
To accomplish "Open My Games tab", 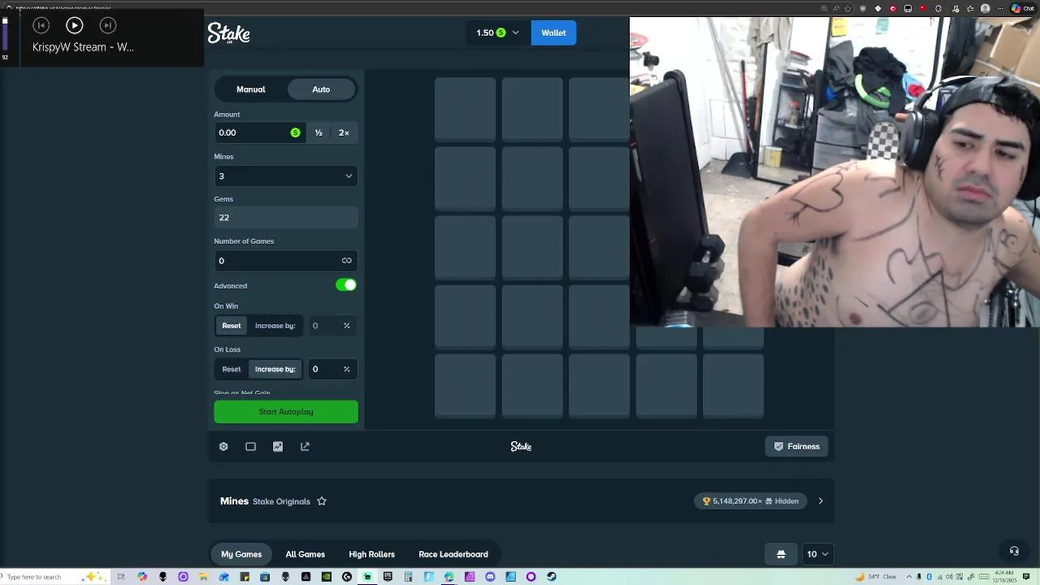I will 241,554.
